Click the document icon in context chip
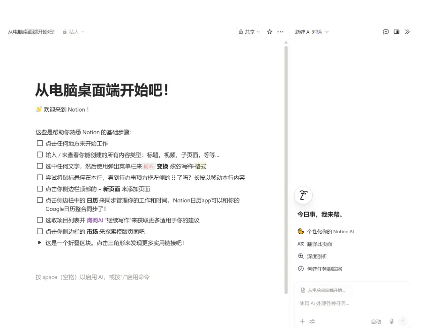Viewport: 426px width, 328px height. coord(303,290)
